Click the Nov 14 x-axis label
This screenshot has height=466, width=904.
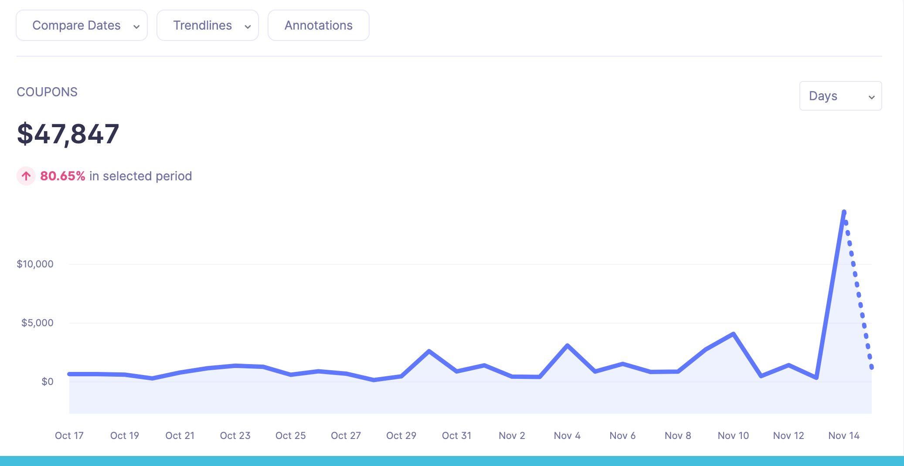click(x=844, y=436)
